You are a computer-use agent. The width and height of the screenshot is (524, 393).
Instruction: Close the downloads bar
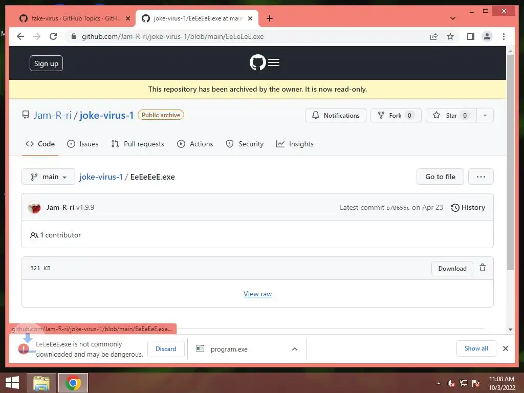click(x=505, y=348)
